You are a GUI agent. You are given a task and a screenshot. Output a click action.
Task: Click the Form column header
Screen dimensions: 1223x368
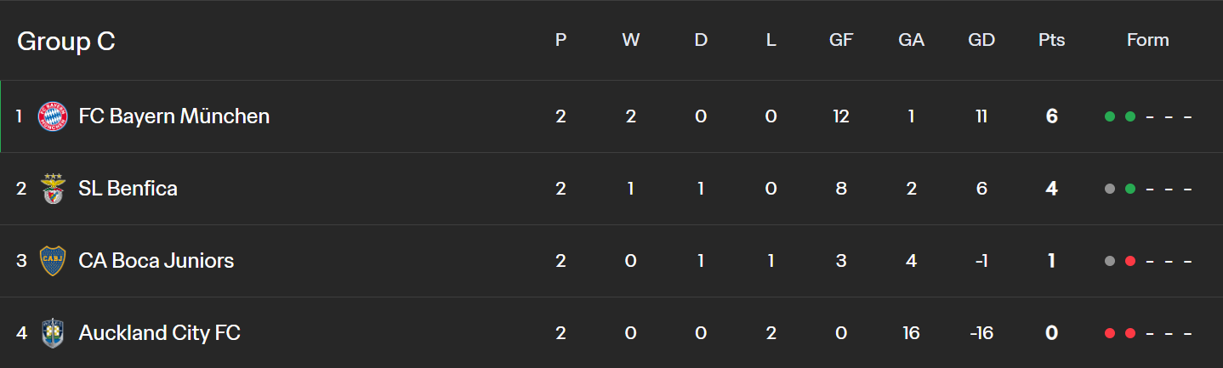click(1147, 40)
